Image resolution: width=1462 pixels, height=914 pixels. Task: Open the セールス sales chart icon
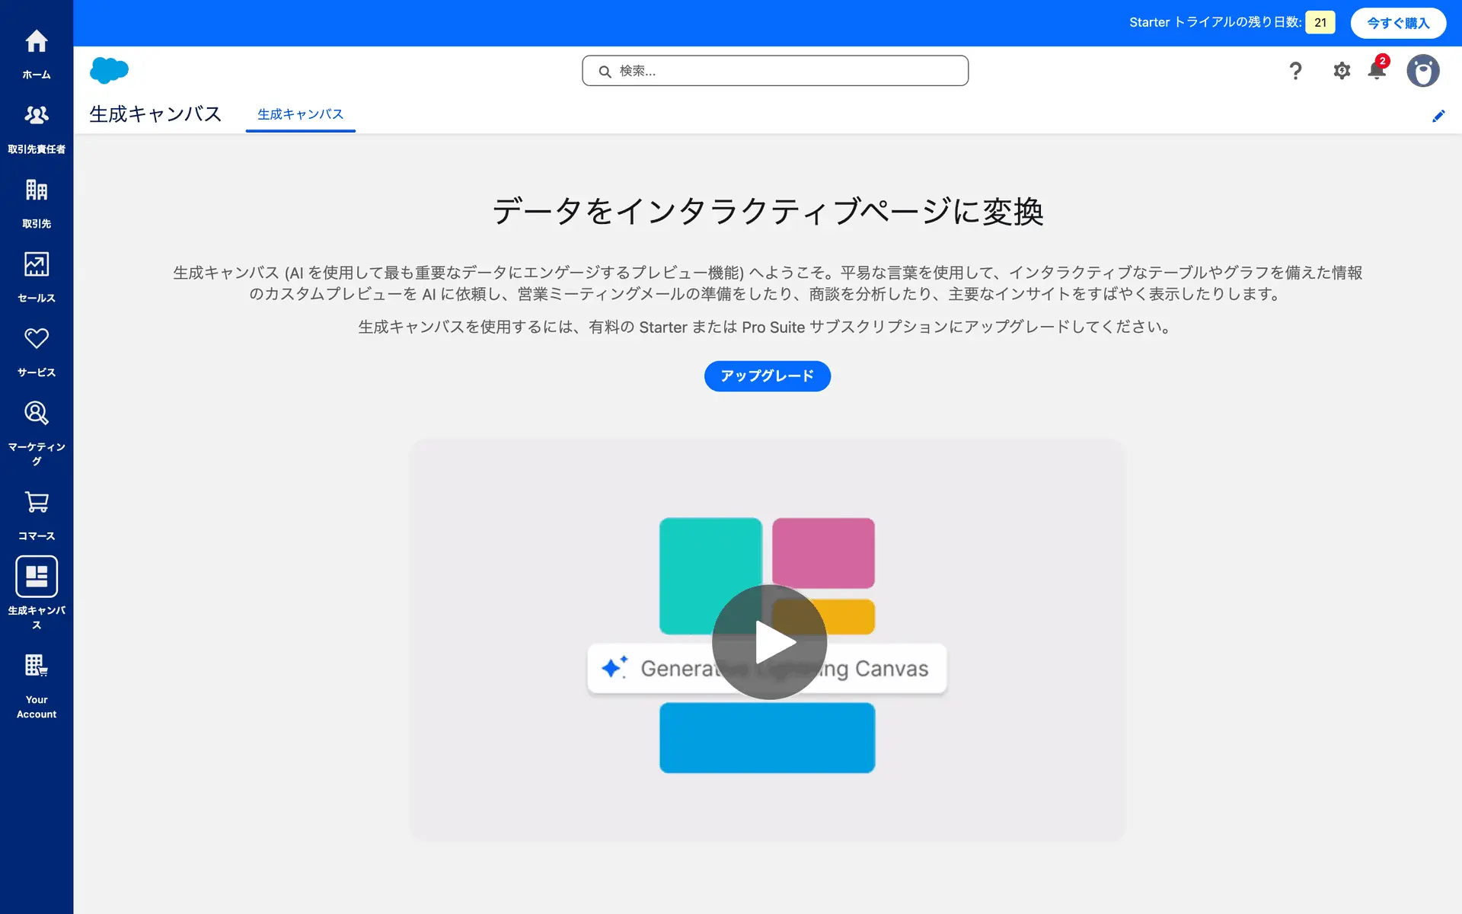37,275
